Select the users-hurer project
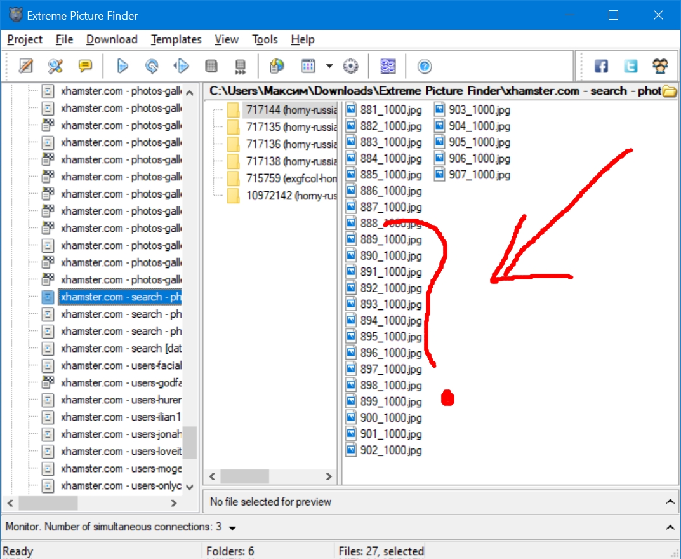This screenshot has width=681, height=559. (x=121, y=400)
